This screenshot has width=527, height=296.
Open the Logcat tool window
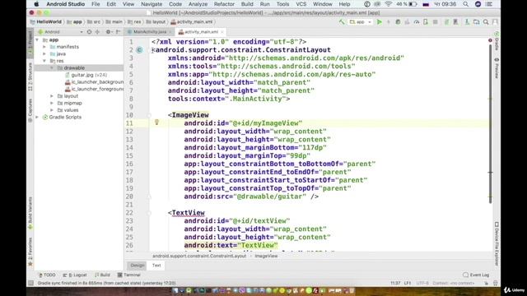tap(75, 275)
